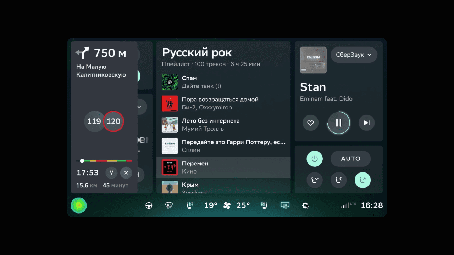Viewport: 454px width, 255px height.
Task: Tap the Русский рок playlist title
Action: (x=197, y=52)
